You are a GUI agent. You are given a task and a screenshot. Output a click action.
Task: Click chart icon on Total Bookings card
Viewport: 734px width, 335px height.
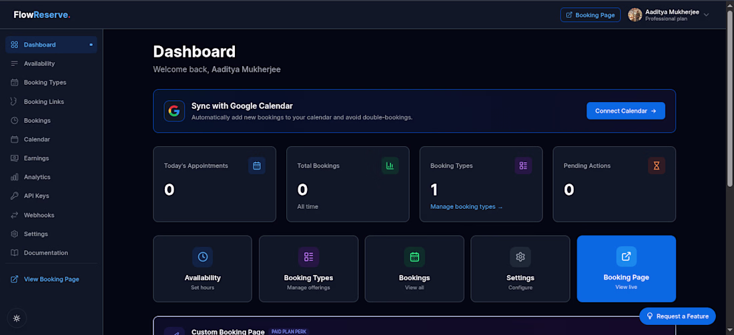(390, 165)
